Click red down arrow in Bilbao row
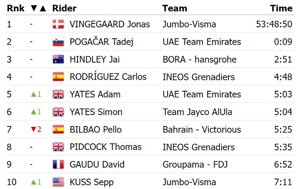The image size is (296, 189). click(33, 129)
